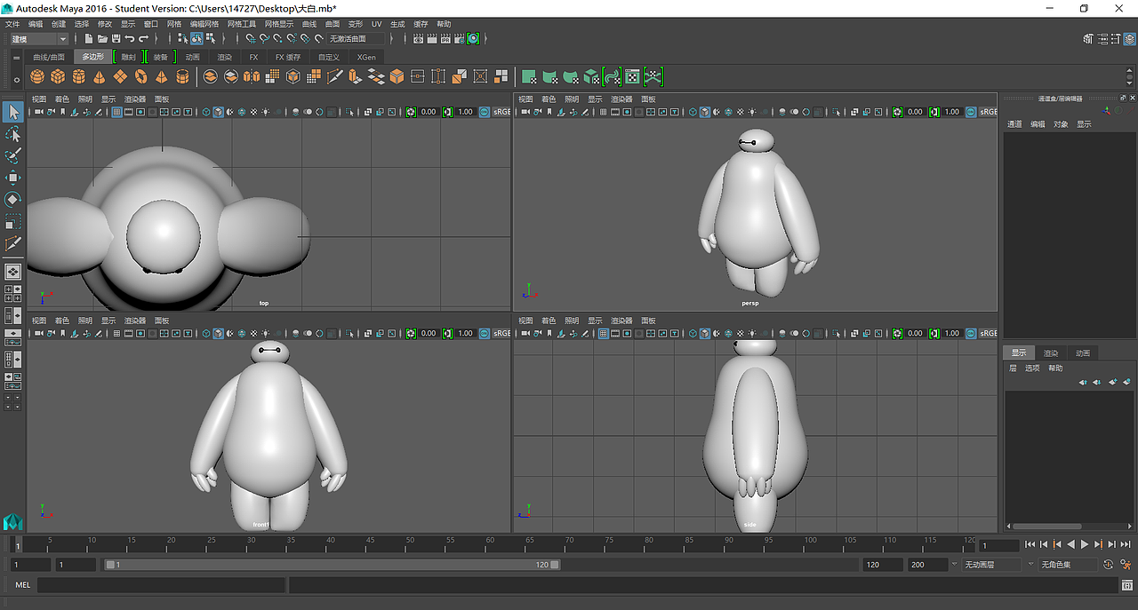This screenshot has width=1138, height=610.
Task: Open the 编辑网格 menu
Action: (x=204, y=24)
